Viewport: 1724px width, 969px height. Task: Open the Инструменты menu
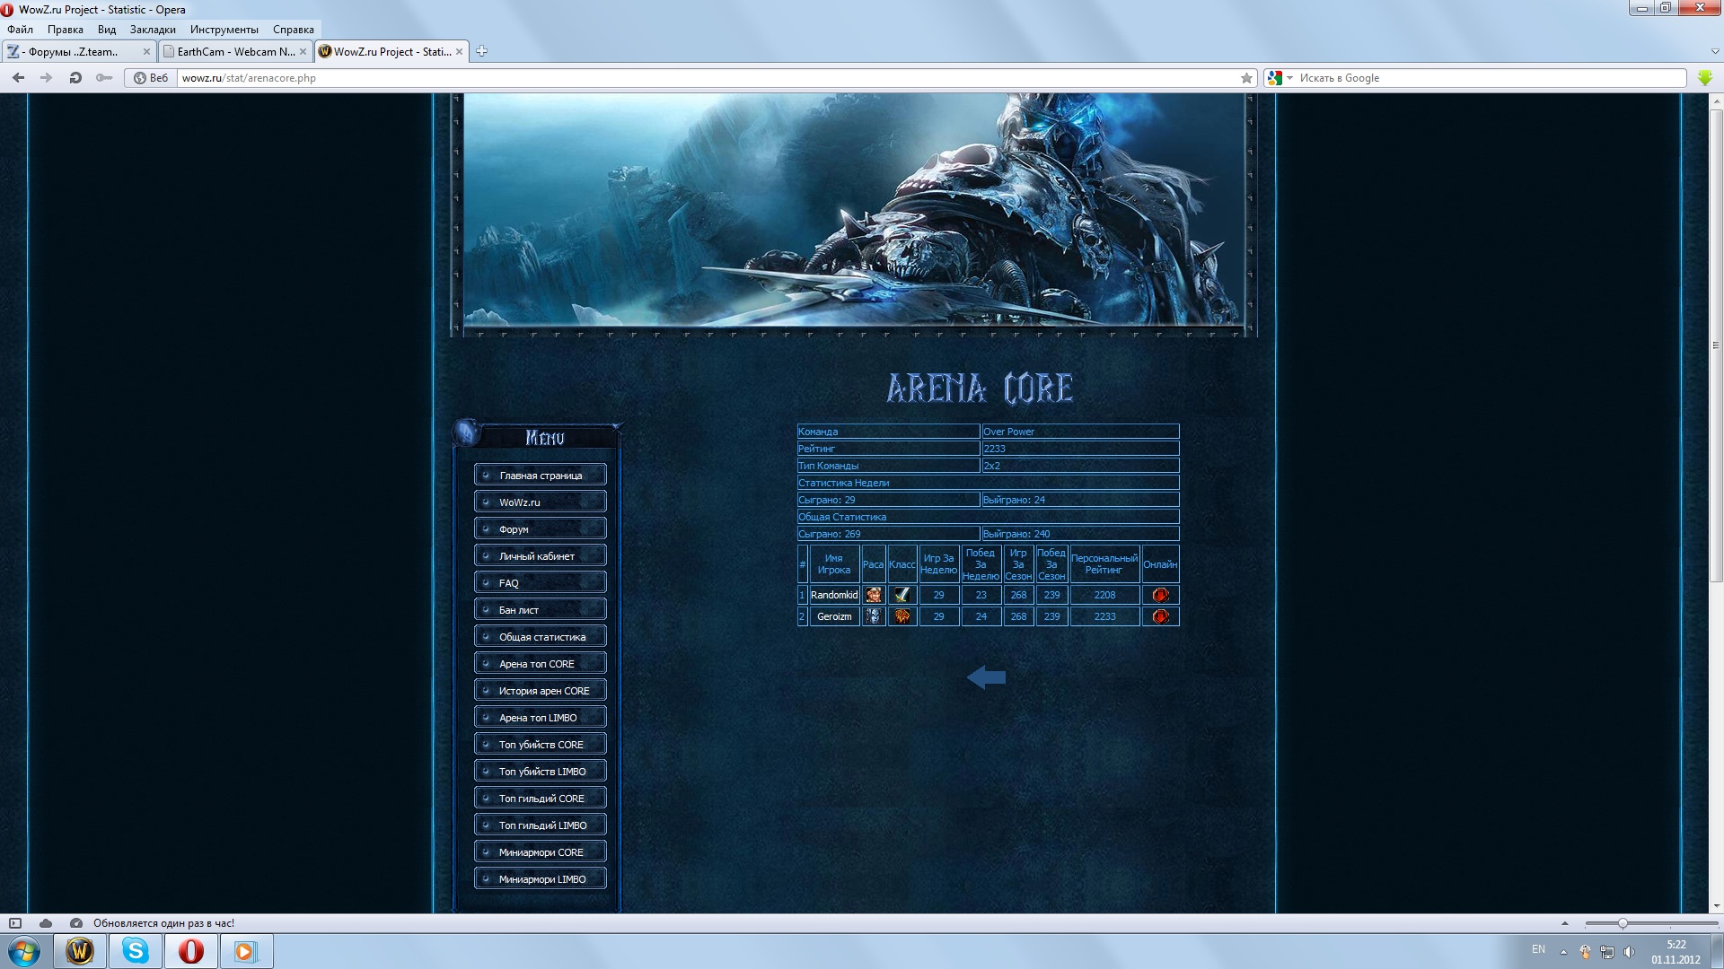[224, 30]
